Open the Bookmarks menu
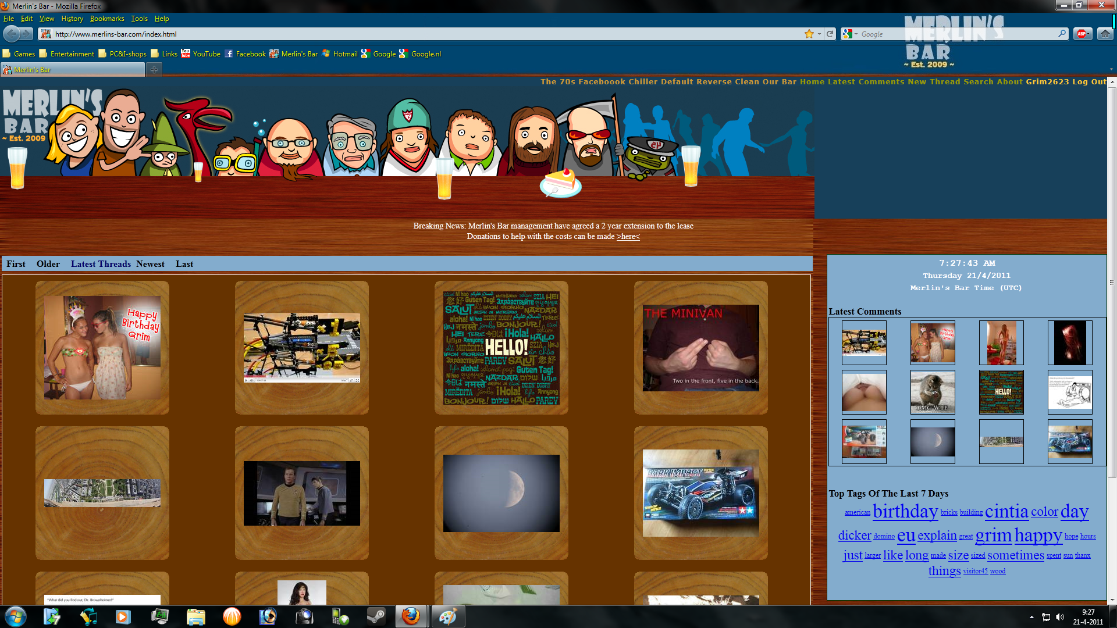Screen dimensions: 1117x628 [107, 19]
